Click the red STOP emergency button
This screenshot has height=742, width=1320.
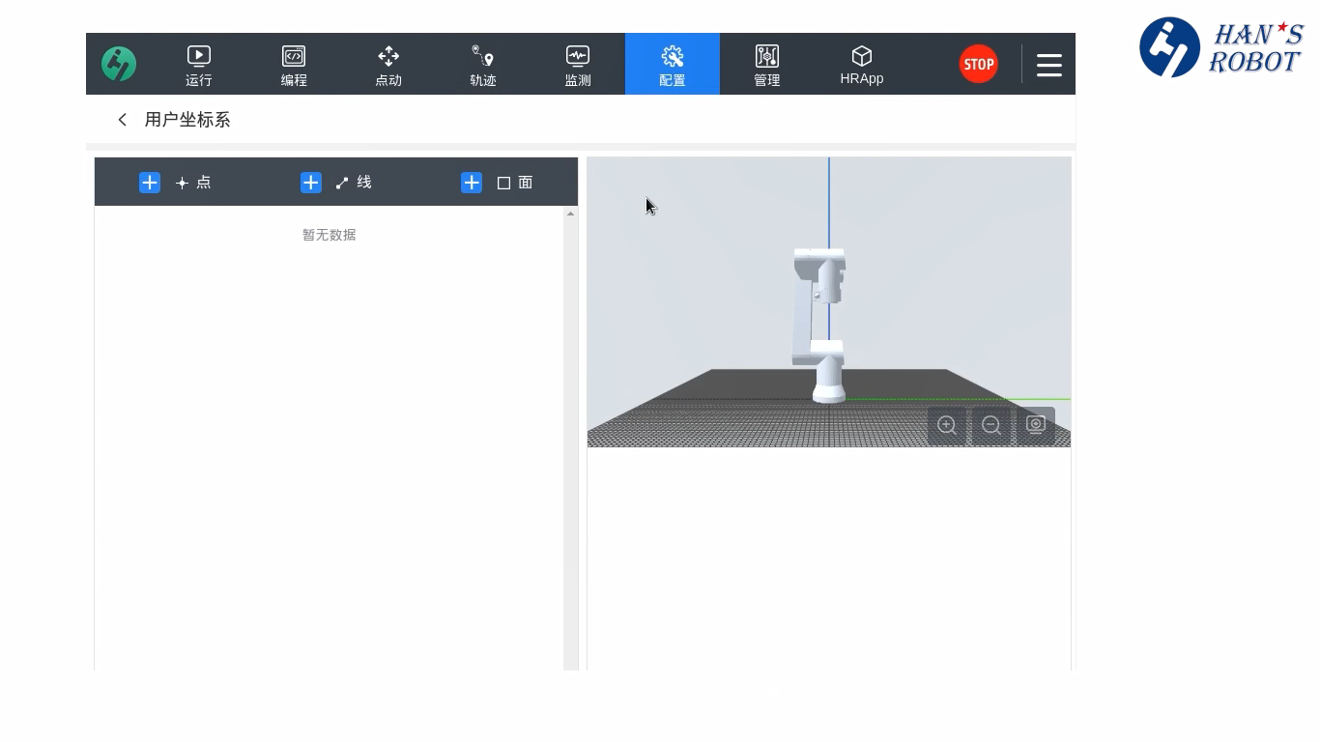[979, 64]
